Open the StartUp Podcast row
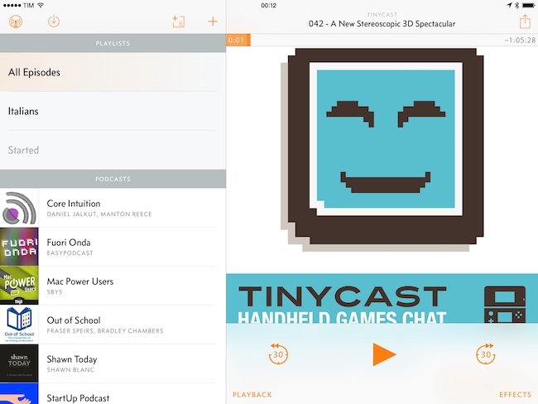The width and height of the screenshot is (538, 404). coord(113,394)
